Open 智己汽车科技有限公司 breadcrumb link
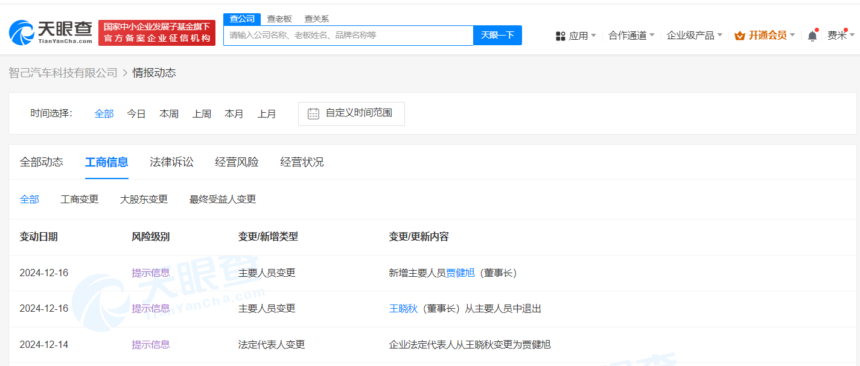Image resolution: width=860 pixels, height=366 pixels. (63, 72)
